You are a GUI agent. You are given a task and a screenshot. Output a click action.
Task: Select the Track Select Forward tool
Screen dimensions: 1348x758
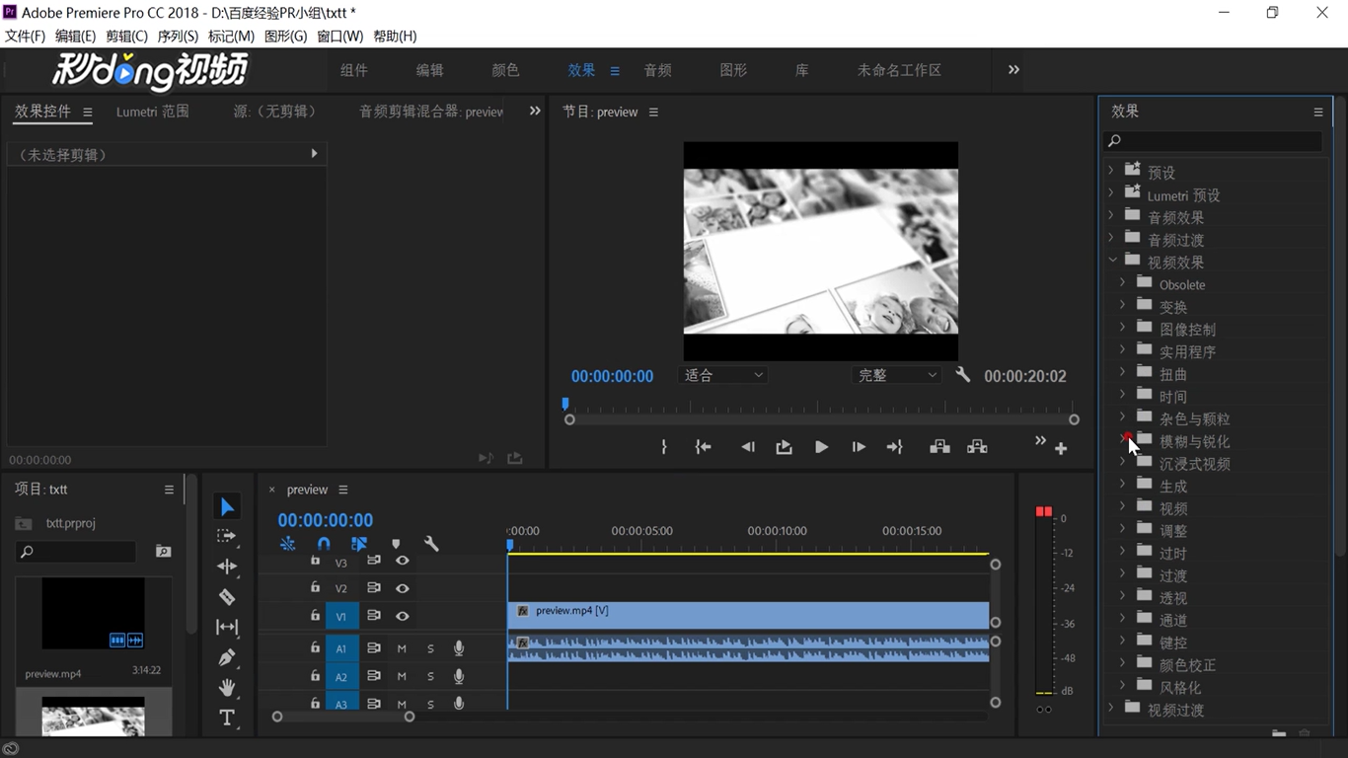[227, 536]
